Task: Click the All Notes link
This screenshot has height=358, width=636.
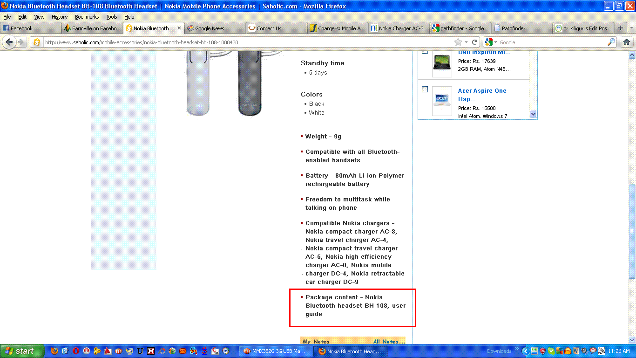Action: pyautogui.click(x=389, y=342)
